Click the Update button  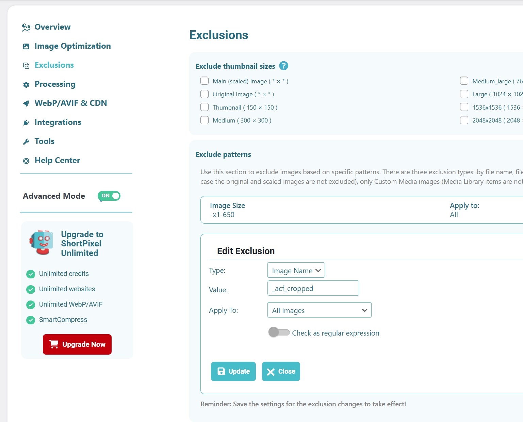click(x=233, y=371)
